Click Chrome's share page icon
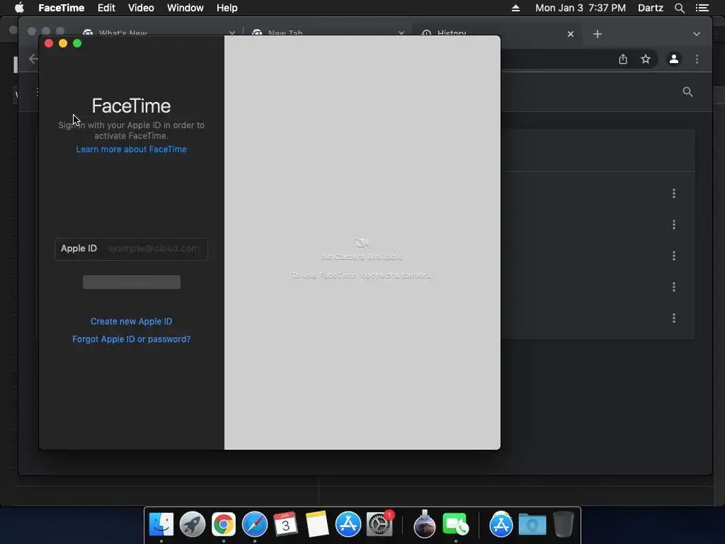This screenshot has width=725, height=544. point(623,59)
